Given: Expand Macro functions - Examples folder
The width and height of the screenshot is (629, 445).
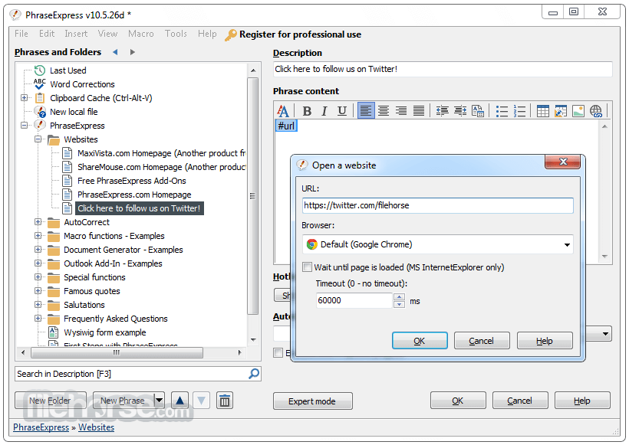Looking at the screenshot, I should point(38,235).
